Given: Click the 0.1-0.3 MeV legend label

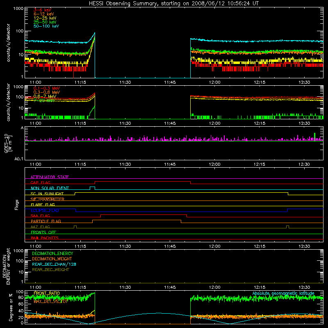Looking at the screenshot, I should tap(47, 88).
